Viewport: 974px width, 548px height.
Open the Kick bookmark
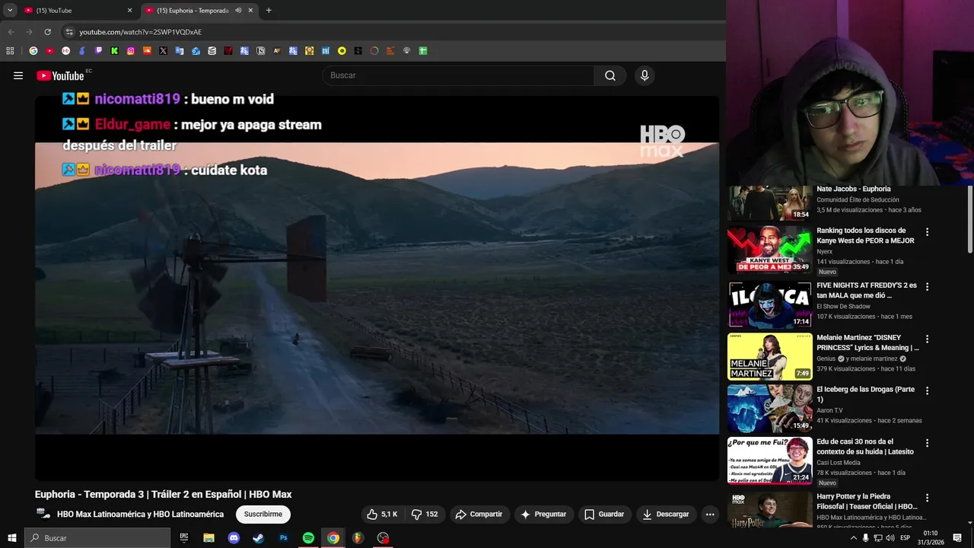115,51
